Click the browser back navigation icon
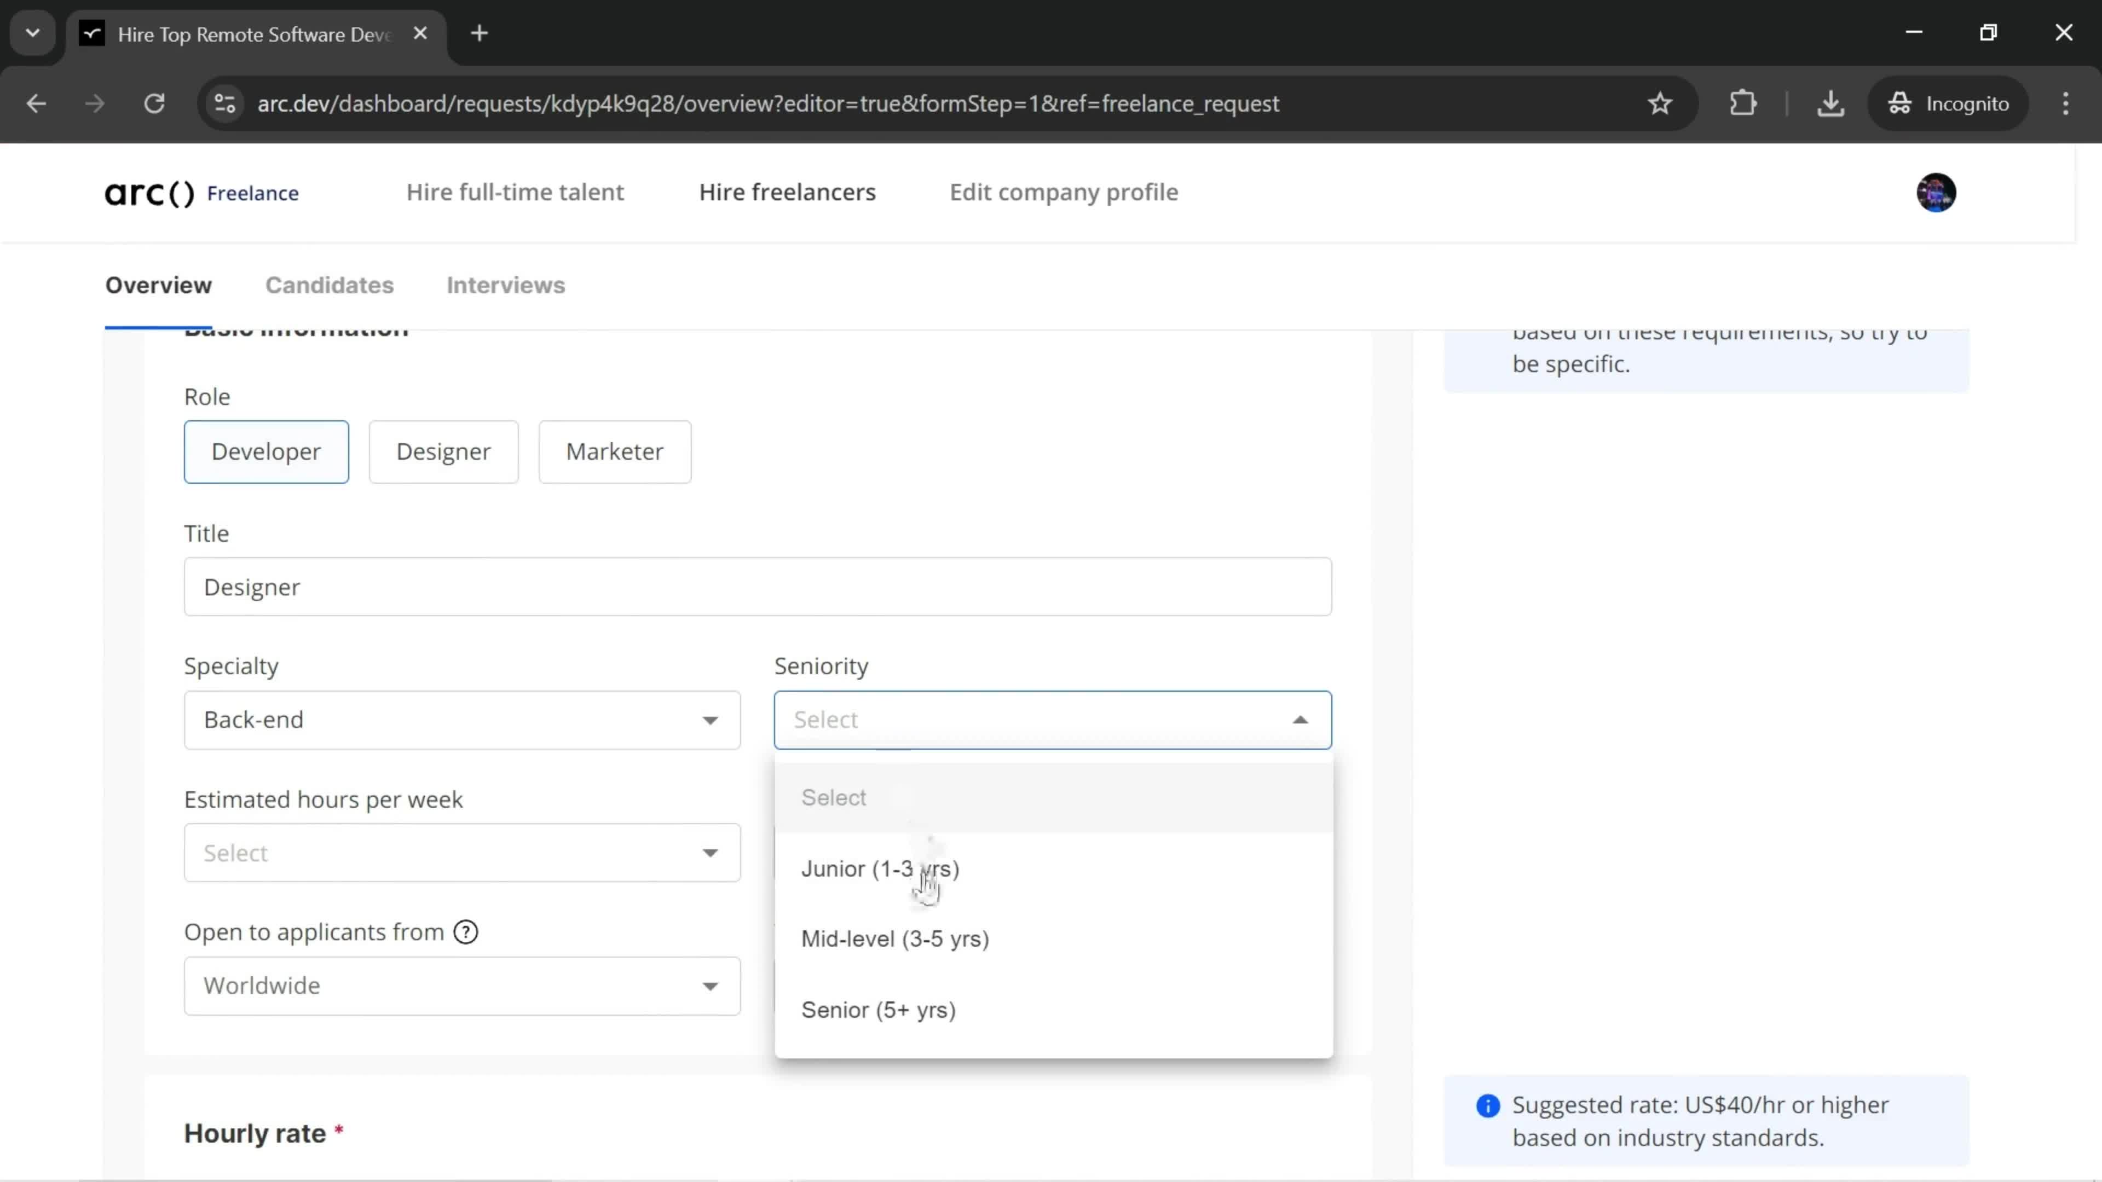 click(36, 102)
